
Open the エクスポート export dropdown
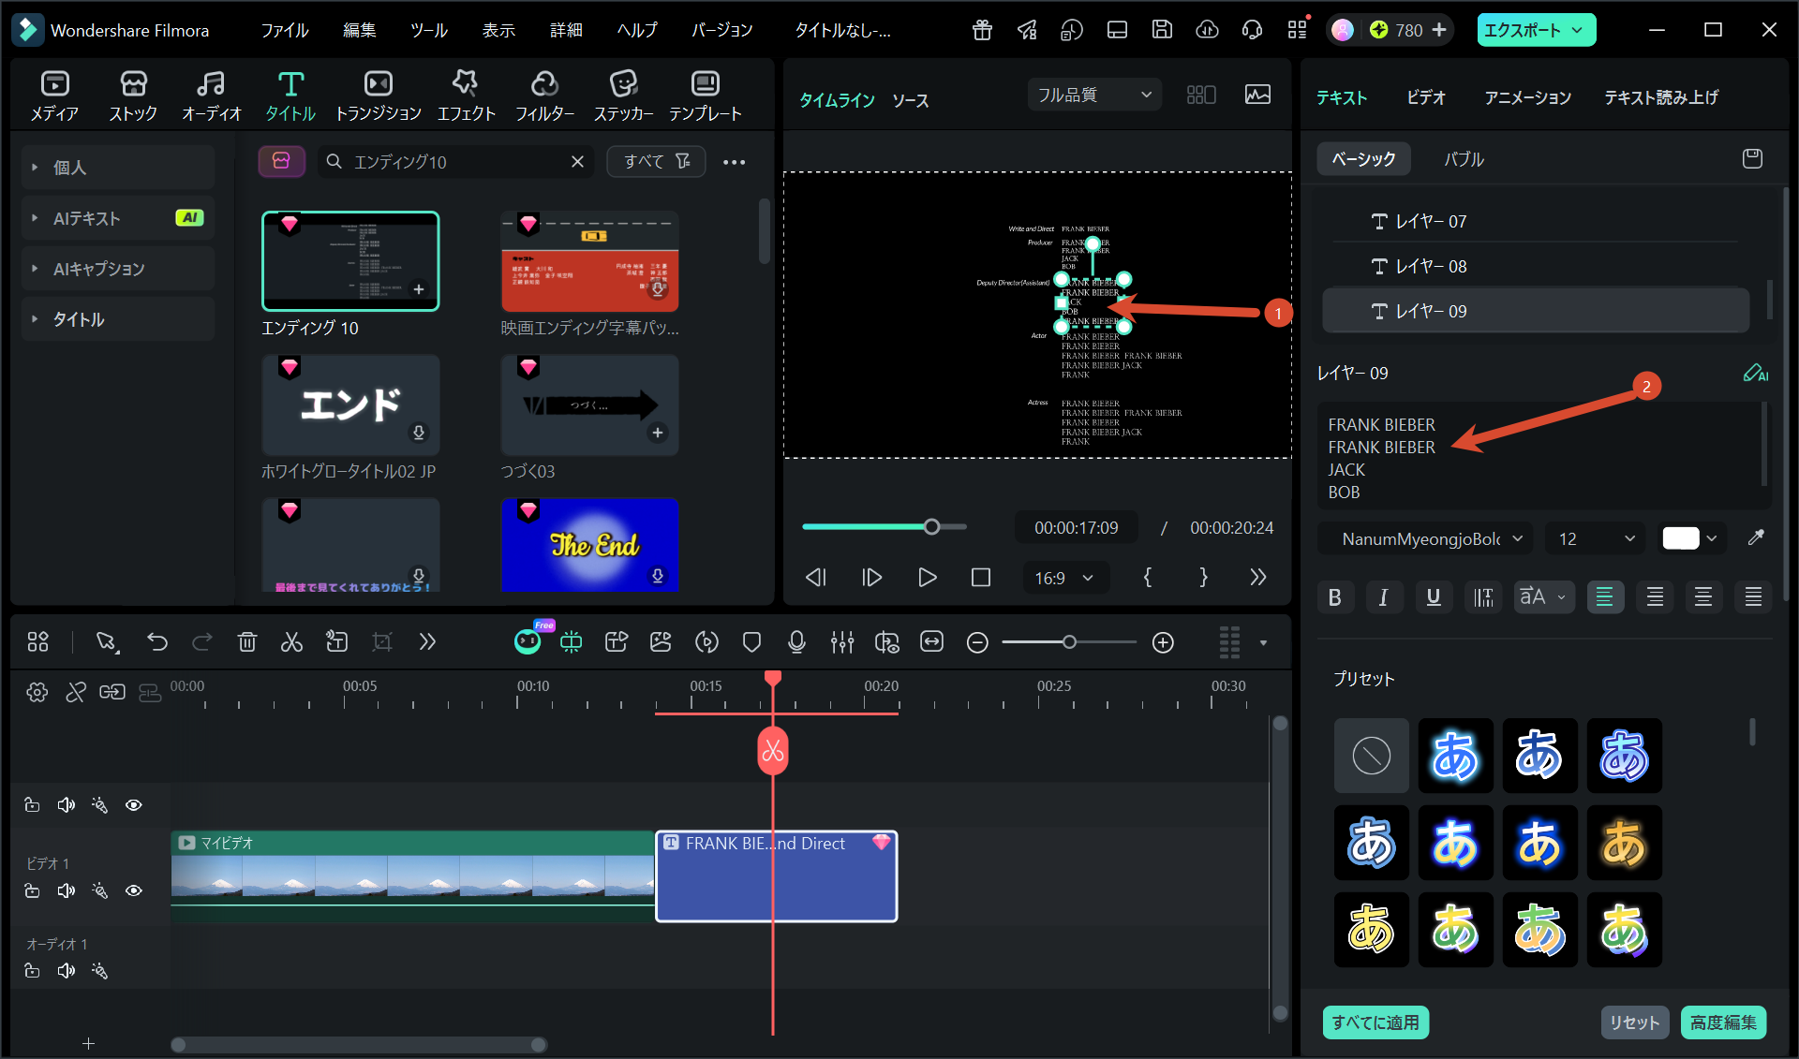point(1536,30)
